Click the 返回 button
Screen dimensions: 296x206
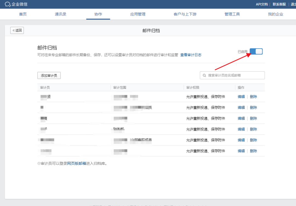(x=17, y=30)
